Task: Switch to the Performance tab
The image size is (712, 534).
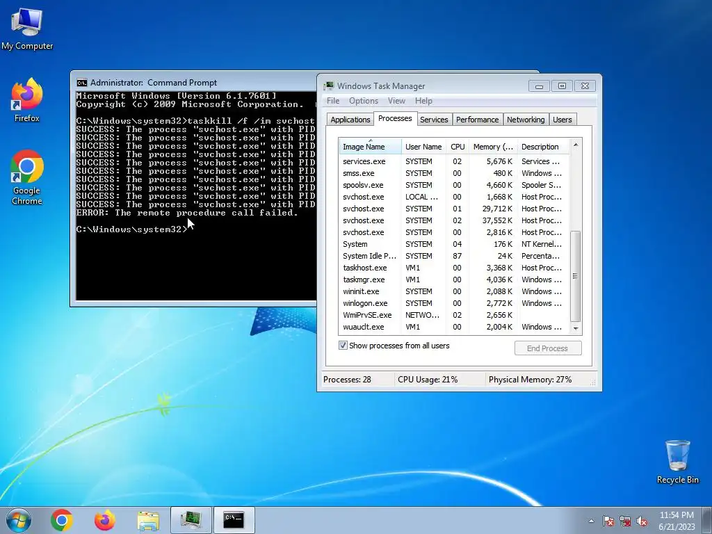Action: point(477,120)
